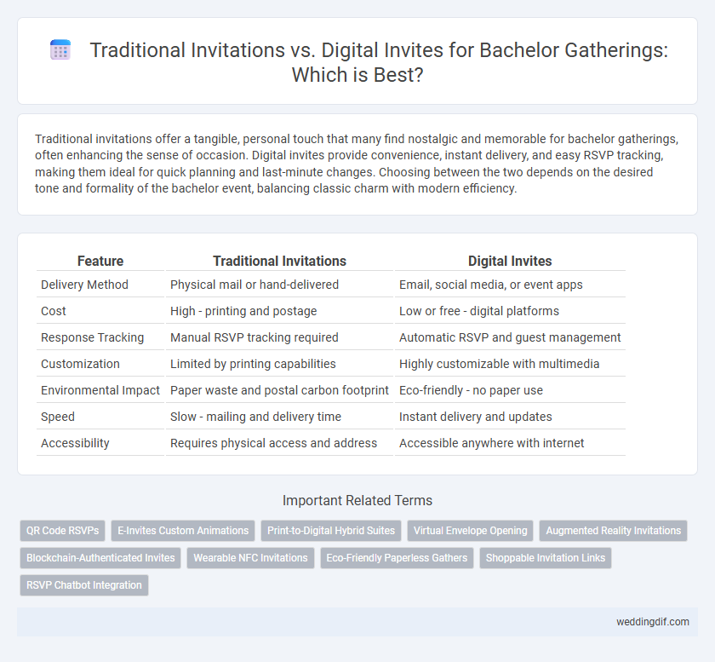Click the 'Physical mail or hand-delivered' cell

[279, 285]
